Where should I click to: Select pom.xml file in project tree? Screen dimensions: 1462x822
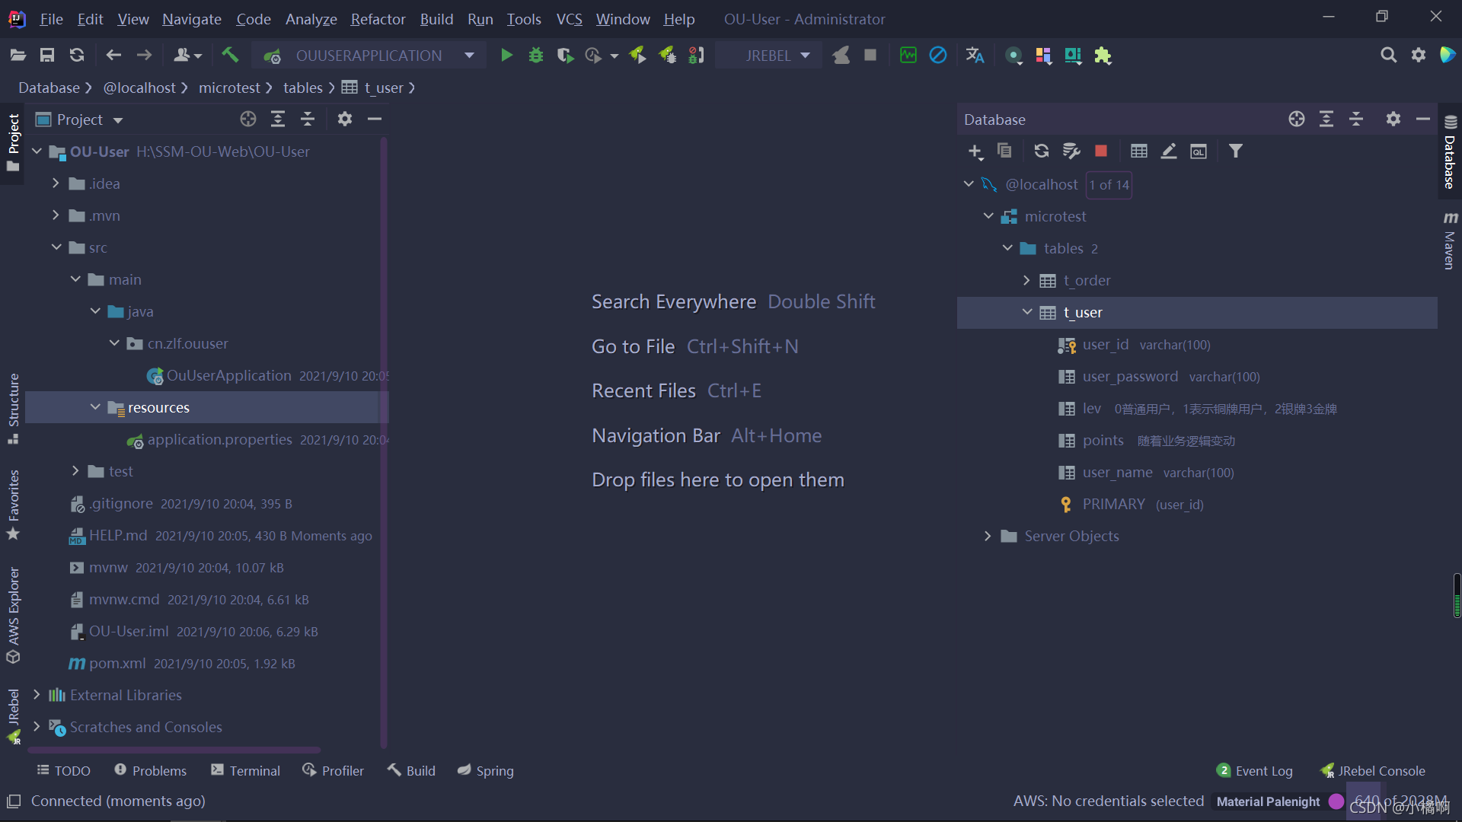(x=117, y=663)
